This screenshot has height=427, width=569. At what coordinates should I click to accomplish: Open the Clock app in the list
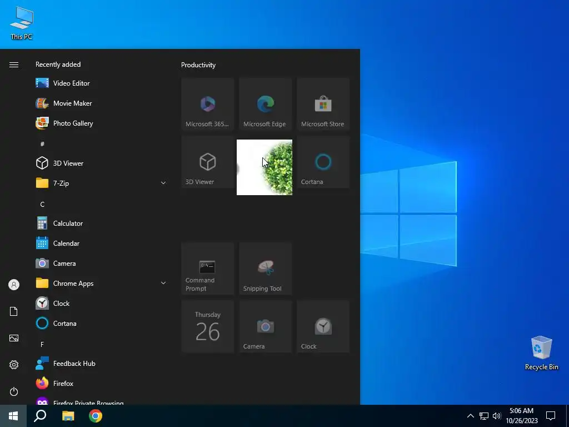click(102, 303)
